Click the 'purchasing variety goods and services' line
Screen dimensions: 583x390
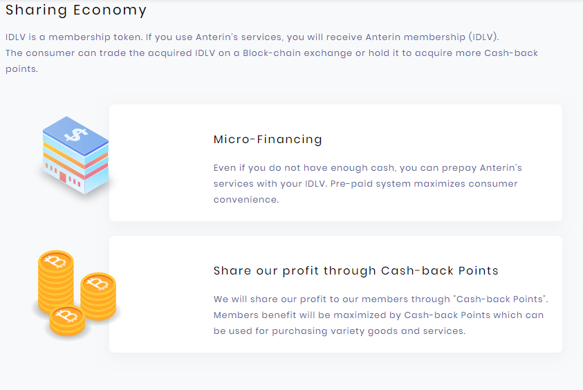[x=339, y=331]
